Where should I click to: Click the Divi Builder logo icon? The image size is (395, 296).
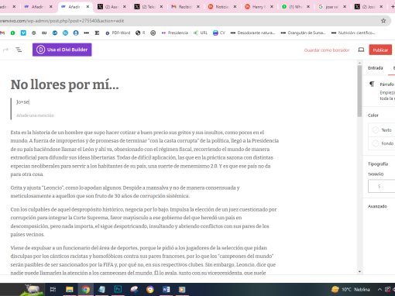click(x=40, y=50)
